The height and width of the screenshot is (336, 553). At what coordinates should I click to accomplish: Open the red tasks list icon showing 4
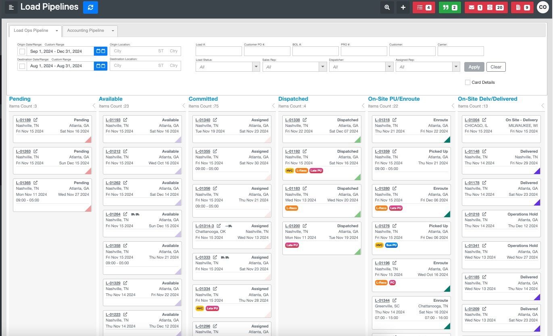[423, 7]
